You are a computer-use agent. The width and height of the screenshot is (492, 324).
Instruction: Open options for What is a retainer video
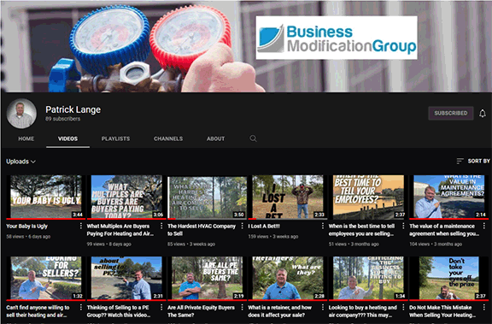point(323,307)
